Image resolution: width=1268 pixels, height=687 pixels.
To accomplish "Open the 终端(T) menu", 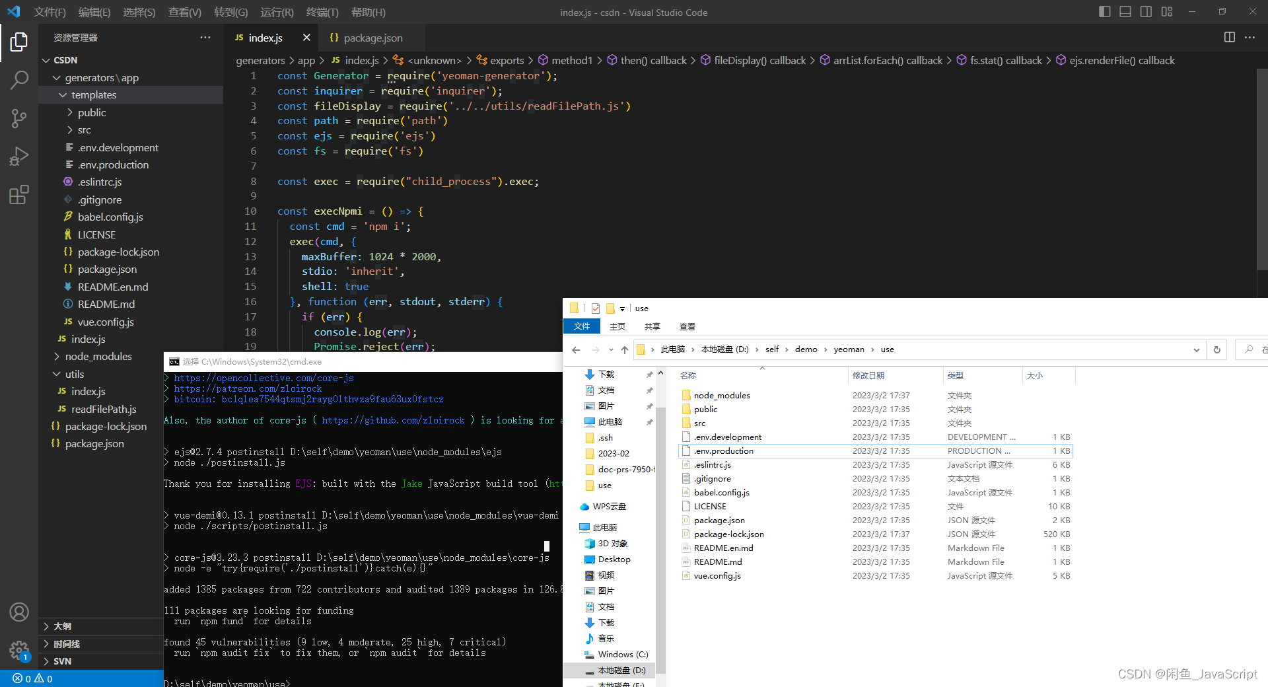I will point(322,12).
